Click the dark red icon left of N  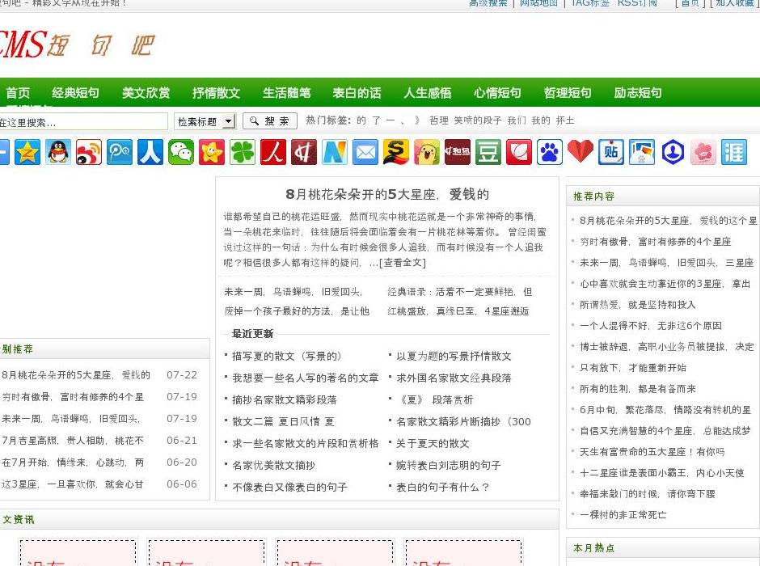(x=304, y=152)
